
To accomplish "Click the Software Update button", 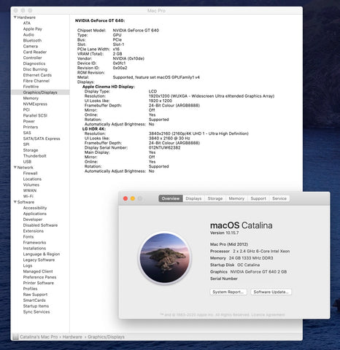I will [x=271, y=292].
